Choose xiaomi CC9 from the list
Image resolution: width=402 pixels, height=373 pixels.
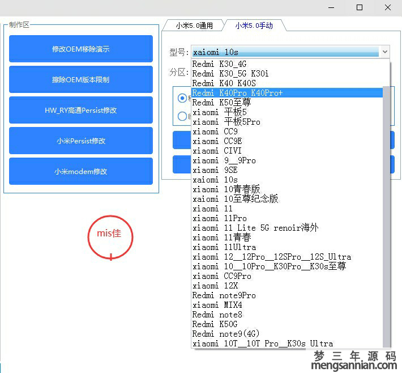287,132
